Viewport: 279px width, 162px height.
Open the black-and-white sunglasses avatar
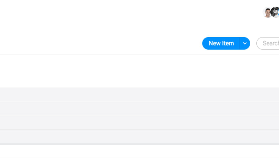[275, 12]
